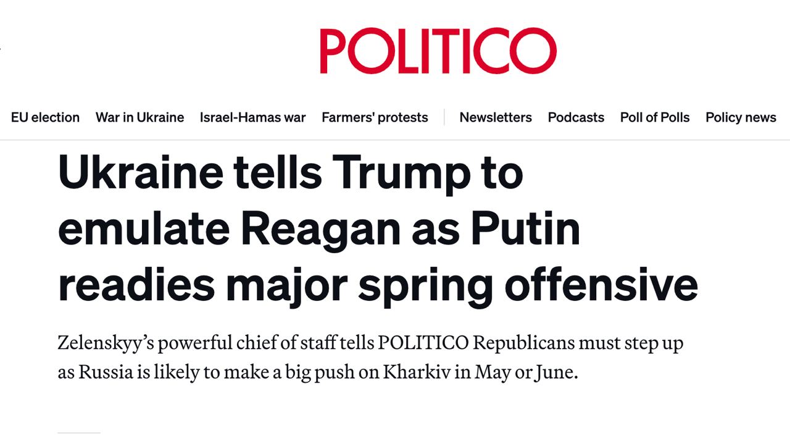Image resolution: width=790 pixels, height=436 pixels.
Task: Open the EU election section
Action: click(45, 117)
